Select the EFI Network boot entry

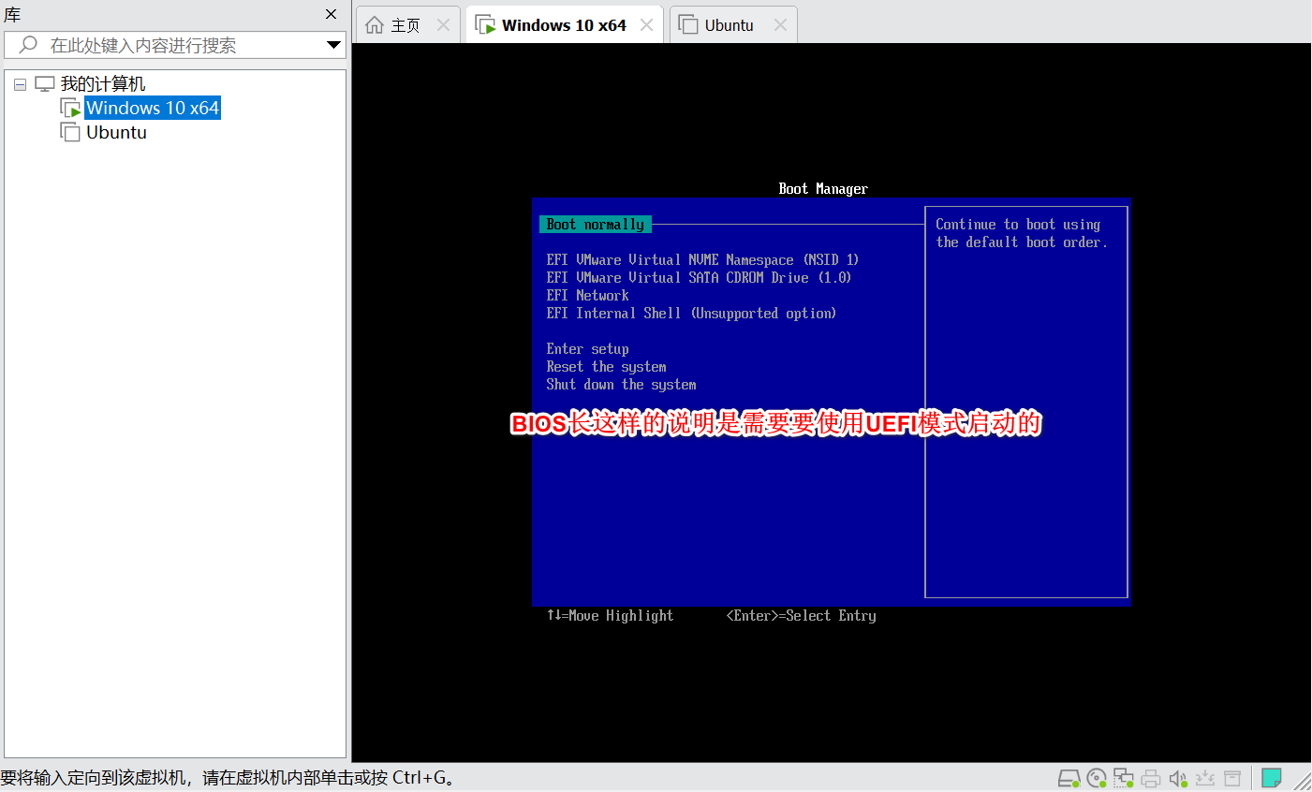click(x=587, y=295)
